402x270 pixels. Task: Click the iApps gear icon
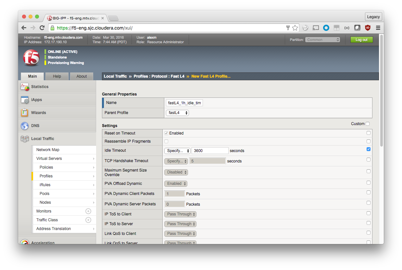pos(25,100)
